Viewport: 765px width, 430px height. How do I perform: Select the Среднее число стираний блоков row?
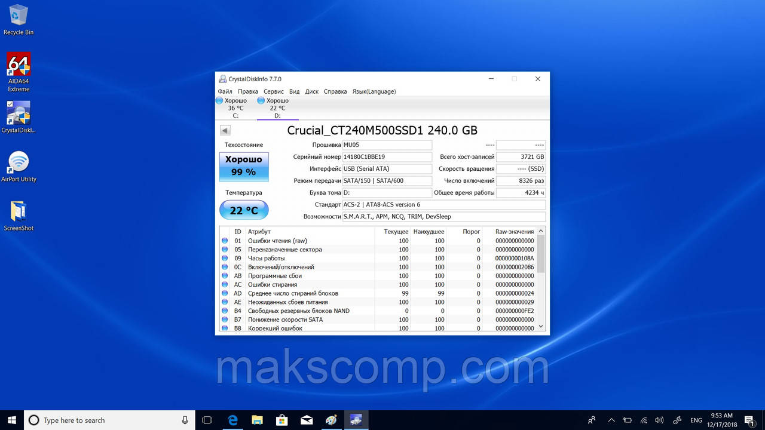click(378, 293)
